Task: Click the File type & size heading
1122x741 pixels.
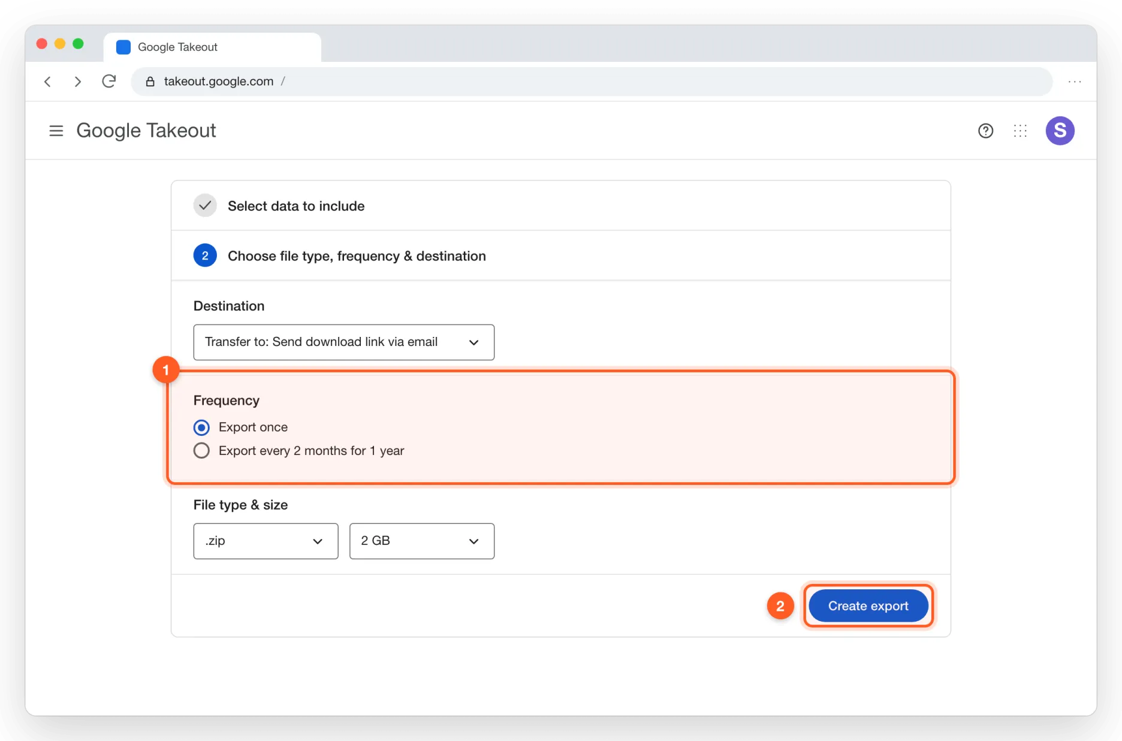Action: click(x=240, y=505)
